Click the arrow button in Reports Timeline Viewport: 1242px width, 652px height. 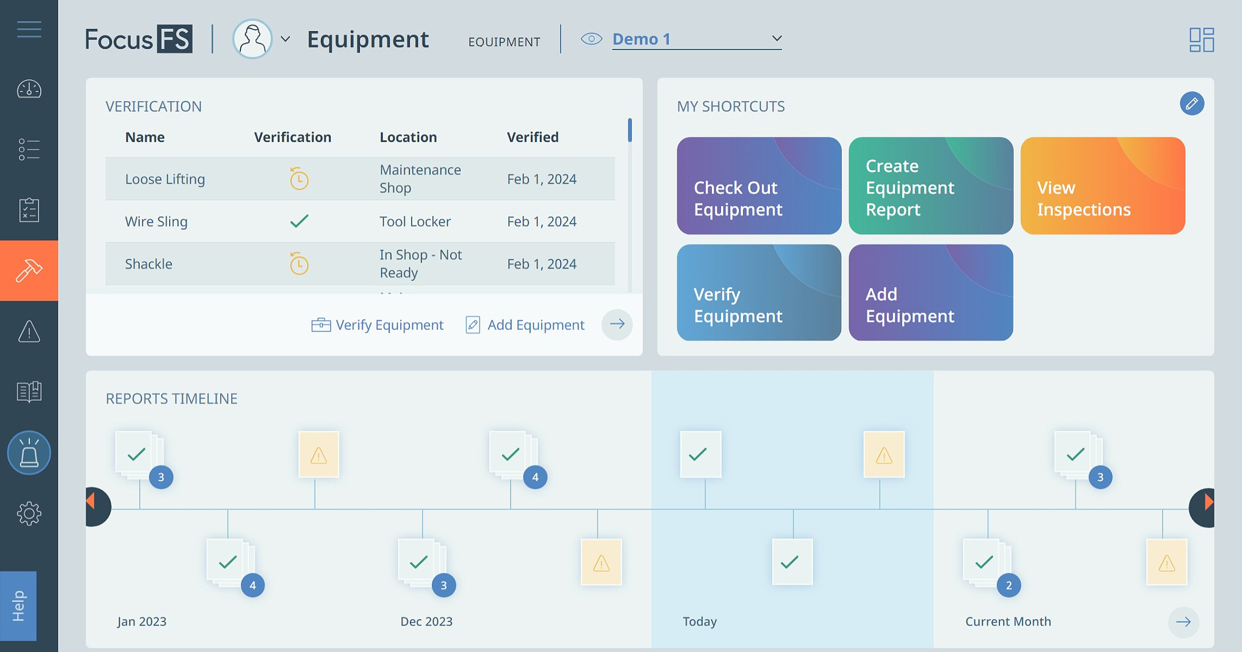(x=1183, y=622)
